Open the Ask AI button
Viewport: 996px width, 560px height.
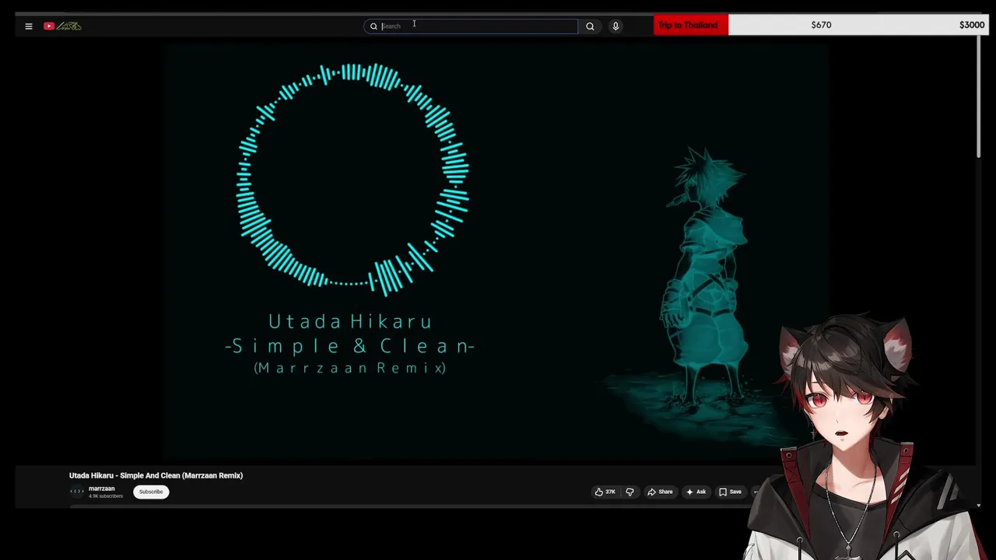click(x=696, y=492)
